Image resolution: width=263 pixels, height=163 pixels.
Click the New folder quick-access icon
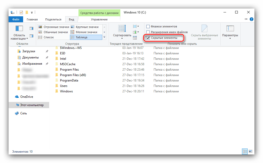tap(27, 12)
